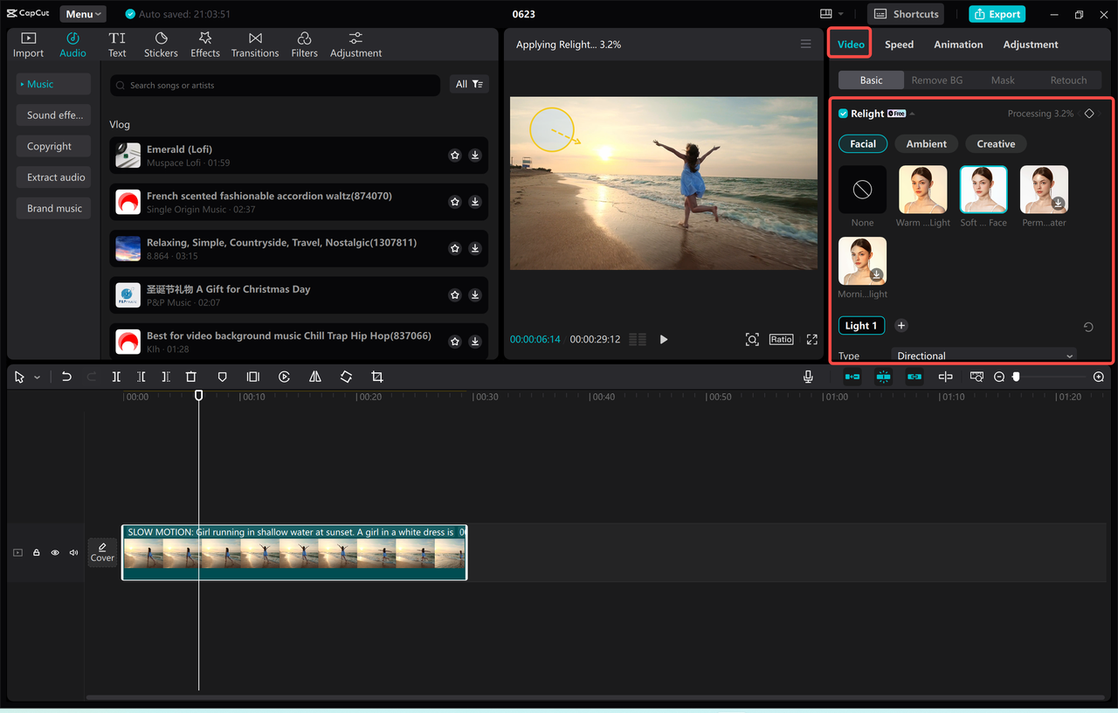Click the Transitions panel icon
This screenshot has height=713, width=1118.
click(x=254, y=44)
